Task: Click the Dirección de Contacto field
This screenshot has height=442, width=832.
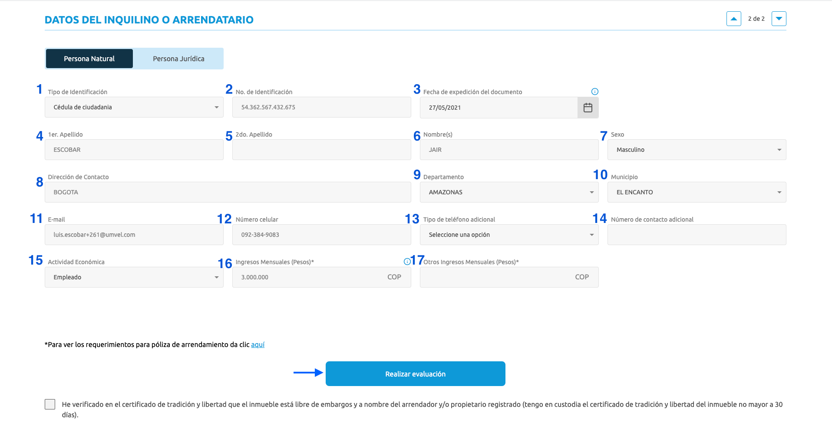Action: pos(228,192)
